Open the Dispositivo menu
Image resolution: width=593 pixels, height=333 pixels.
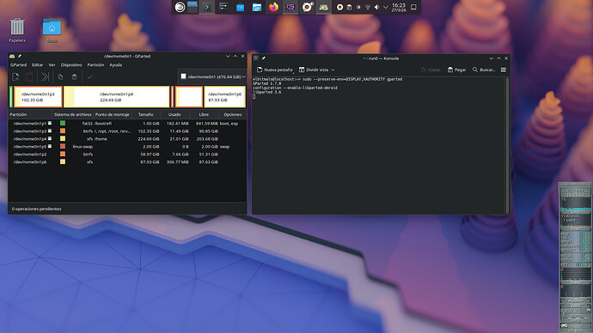71,65
